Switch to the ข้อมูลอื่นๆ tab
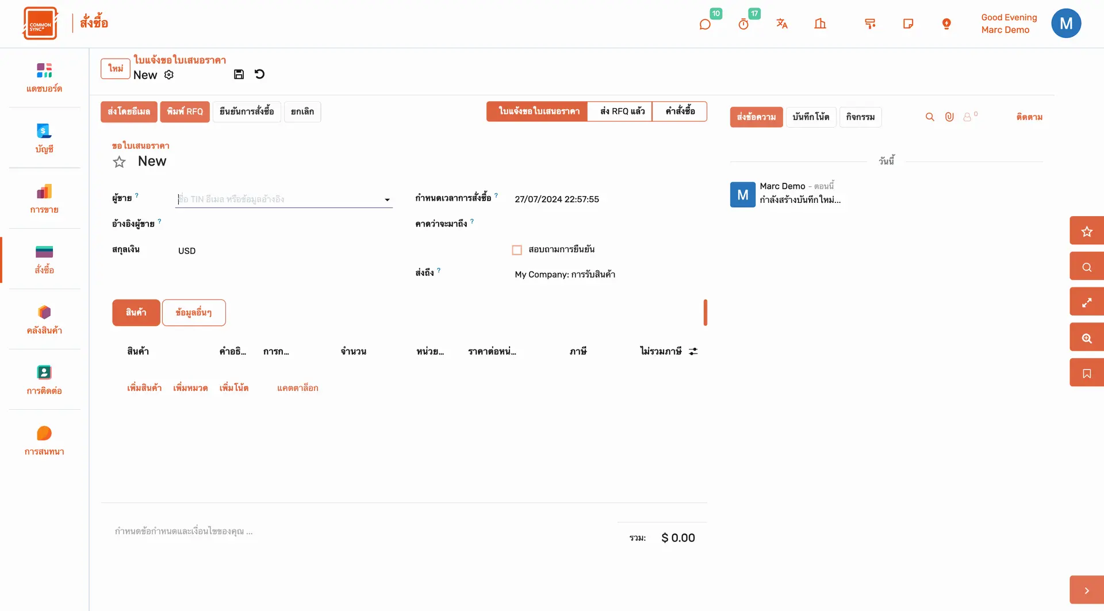Image resolution: width=1104 pixels, height=611 pixels. (x=194, y=313)
